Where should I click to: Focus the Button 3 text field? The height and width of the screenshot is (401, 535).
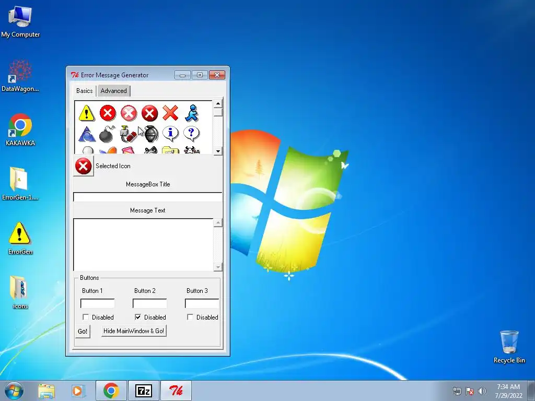(x=202, y=303)
